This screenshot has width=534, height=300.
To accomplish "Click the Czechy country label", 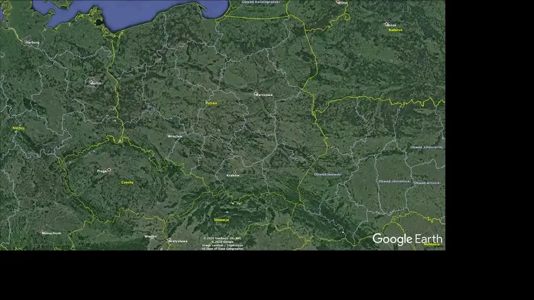I will point(128,183).
